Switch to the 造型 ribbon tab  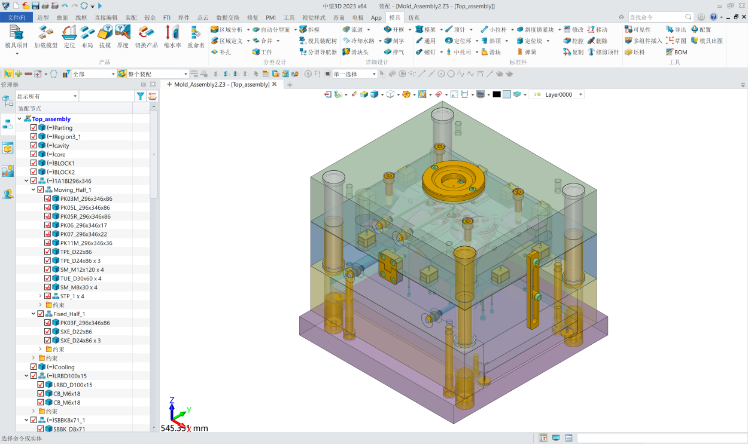[43, 17]
